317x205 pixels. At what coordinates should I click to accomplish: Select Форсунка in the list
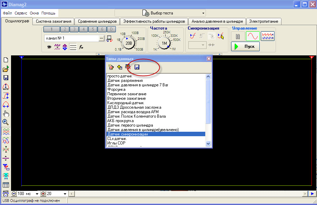pos(156,89)
